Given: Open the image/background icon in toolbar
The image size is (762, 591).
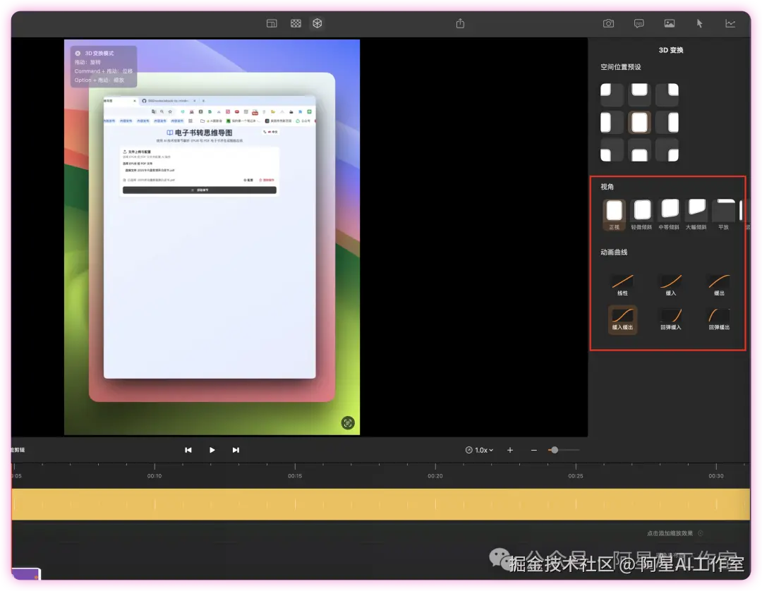Looking at the screenshot, I should (669, 23).
